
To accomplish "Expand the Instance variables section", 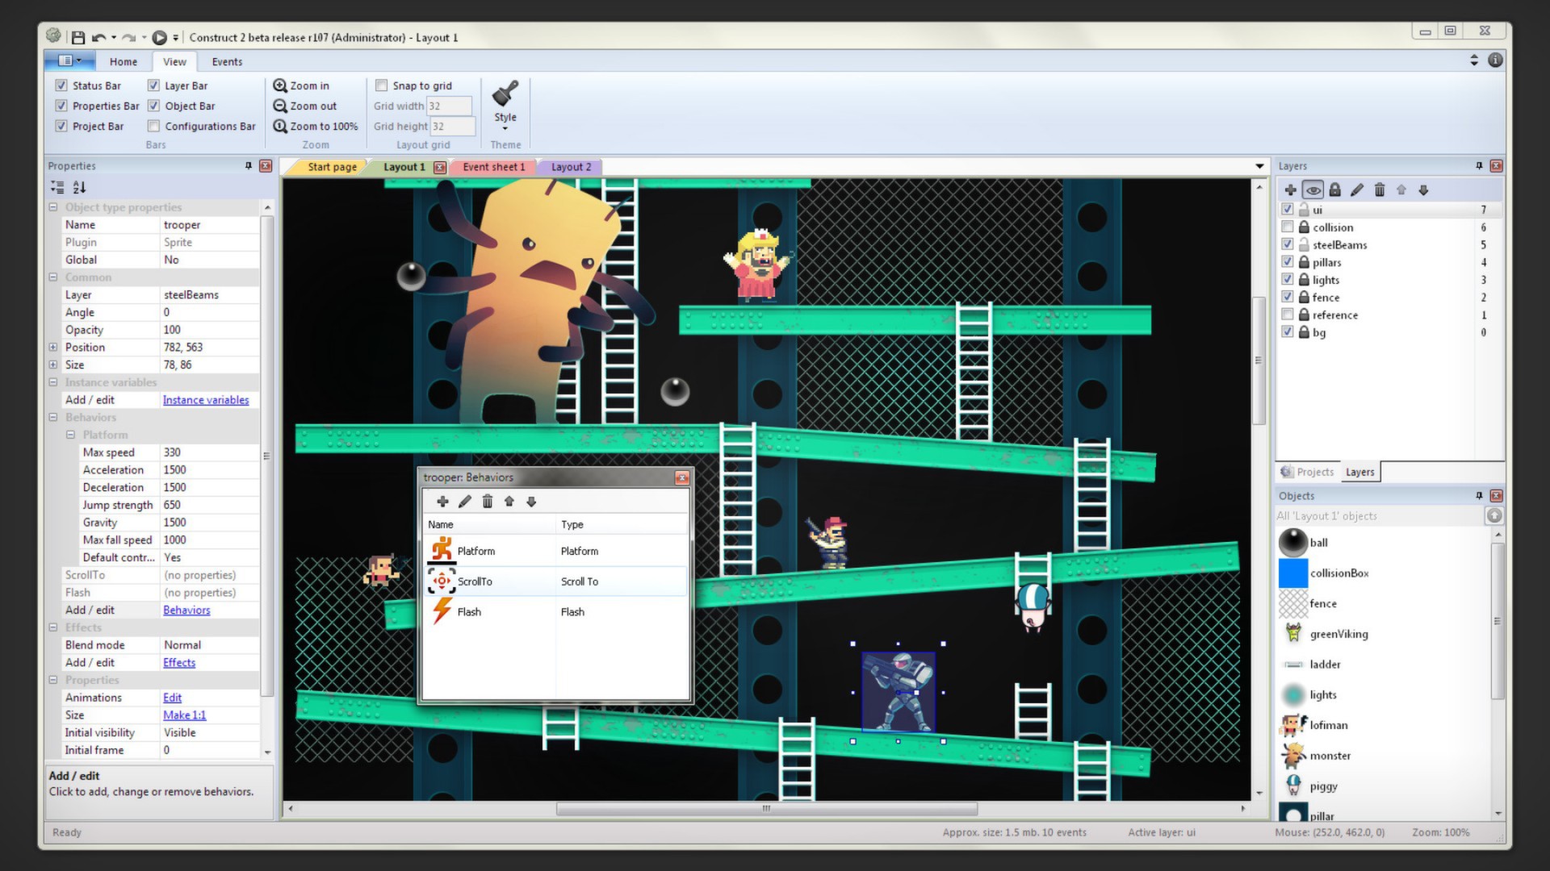I will pyautogui.click(x=54, y=381).
